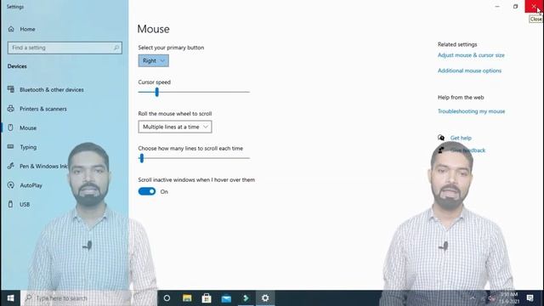
Task: Open Printers & scanners settings
Action: point(43,109)
